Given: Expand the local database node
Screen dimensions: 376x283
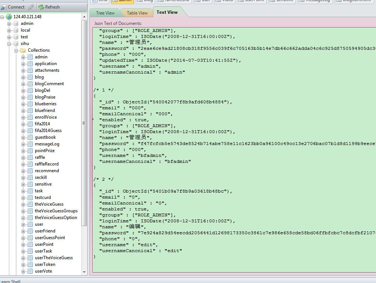Looking at the screenshot, I should (9, 30).
